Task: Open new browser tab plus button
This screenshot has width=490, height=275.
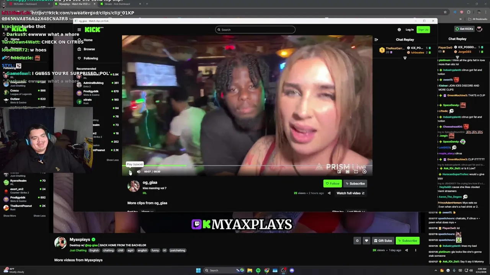Action: (x=147, y=4)
